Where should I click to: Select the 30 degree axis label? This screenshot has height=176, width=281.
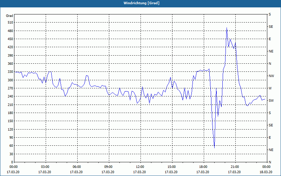pos(11,154)
